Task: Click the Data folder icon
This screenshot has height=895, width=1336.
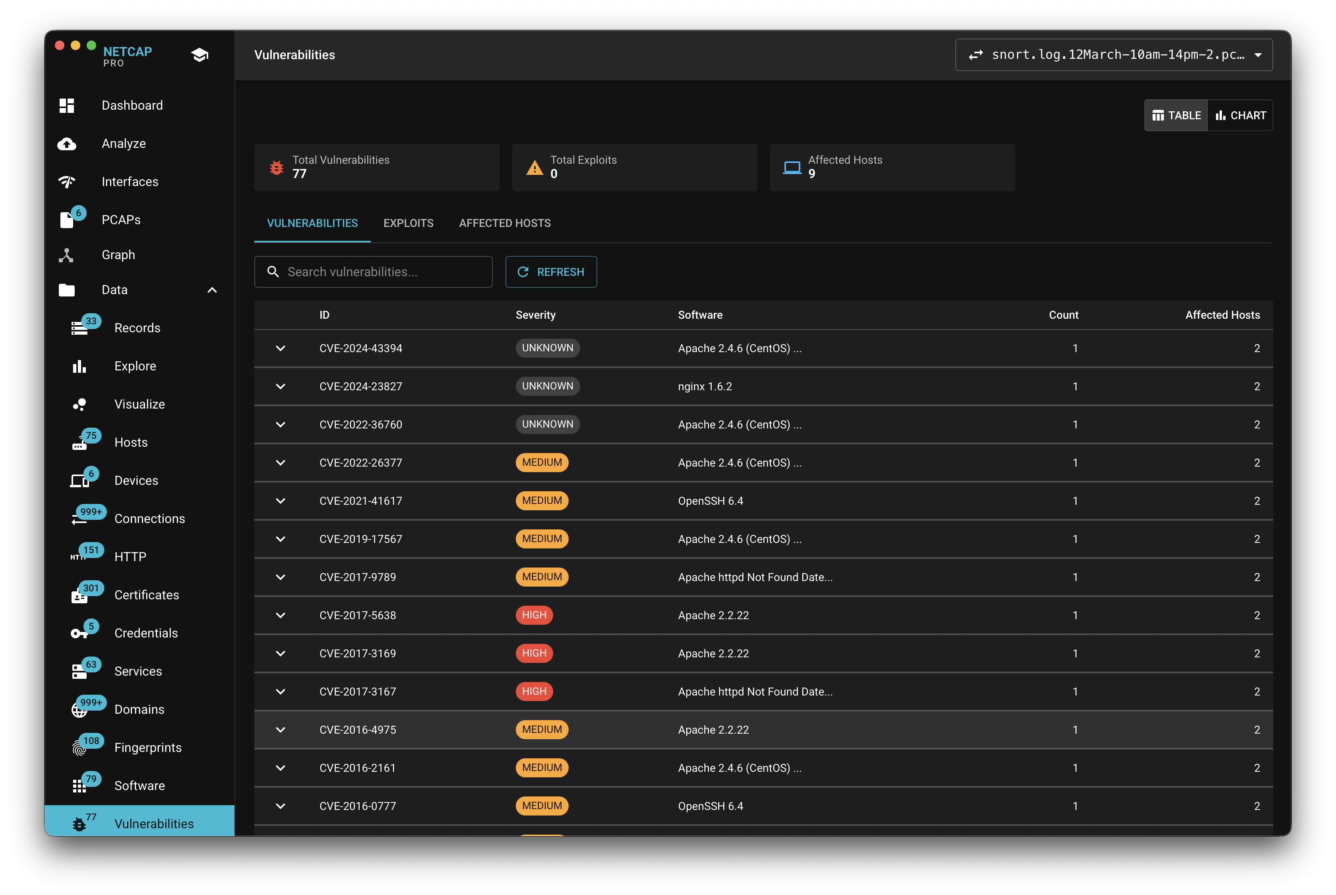Action: 67,290
